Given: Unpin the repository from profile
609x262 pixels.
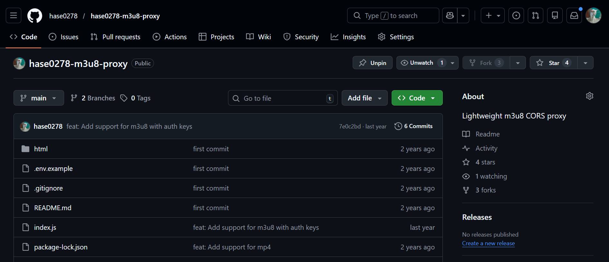Looking at the screenshot, I should coord(373,63).
